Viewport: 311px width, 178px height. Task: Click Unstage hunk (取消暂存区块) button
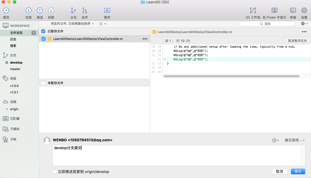tap(297, 41)
